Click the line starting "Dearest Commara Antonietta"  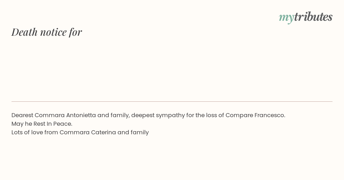(148, 115)
